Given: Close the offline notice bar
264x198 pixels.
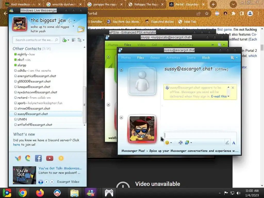Looking at the screenshot, I should [233, 88].
